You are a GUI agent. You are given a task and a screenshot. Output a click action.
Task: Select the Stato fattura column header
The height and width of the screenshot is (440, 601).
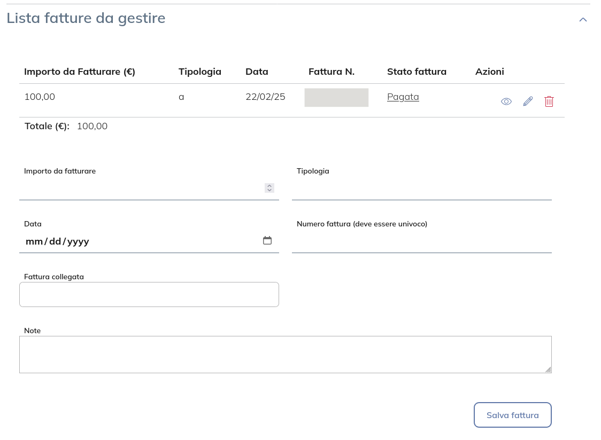417,71
